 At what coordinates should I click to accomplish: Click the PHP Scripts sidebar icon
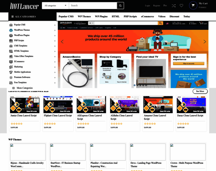pos(11,41)
